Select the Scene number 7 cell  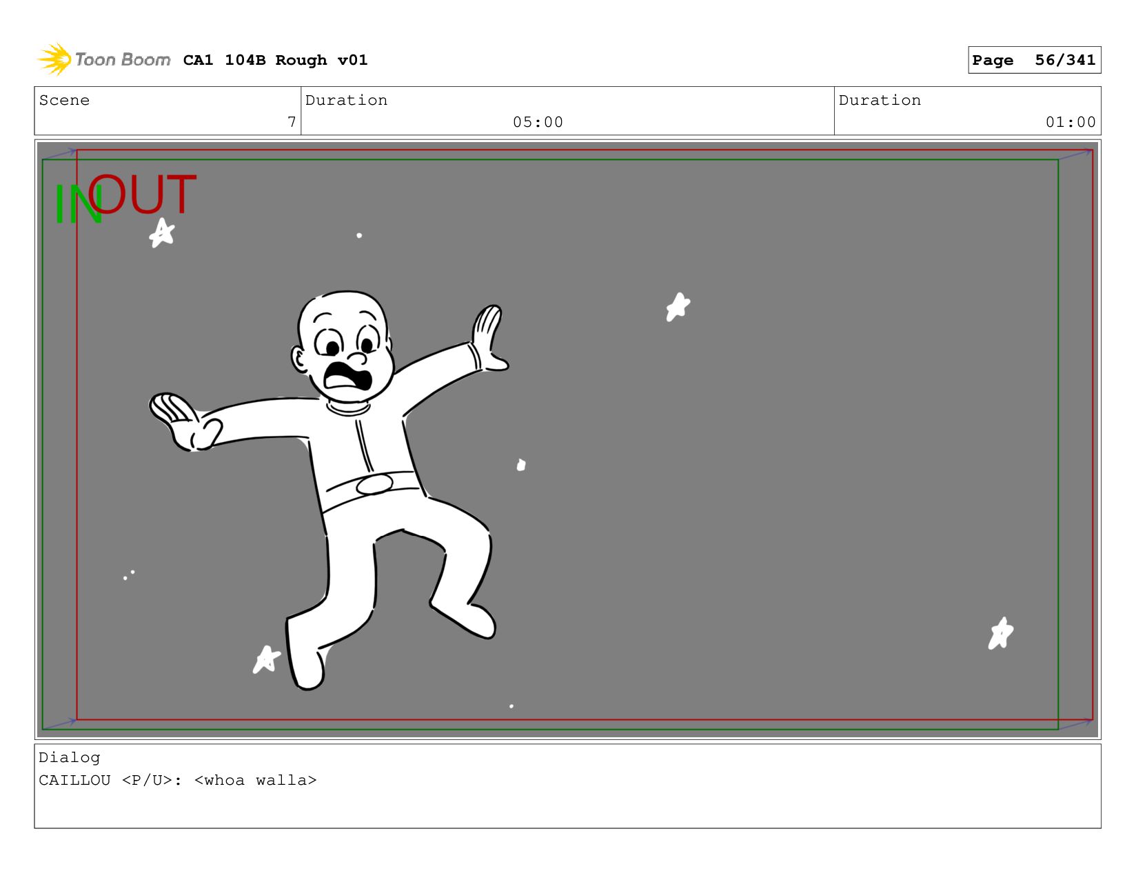click(x=168, y=111)
